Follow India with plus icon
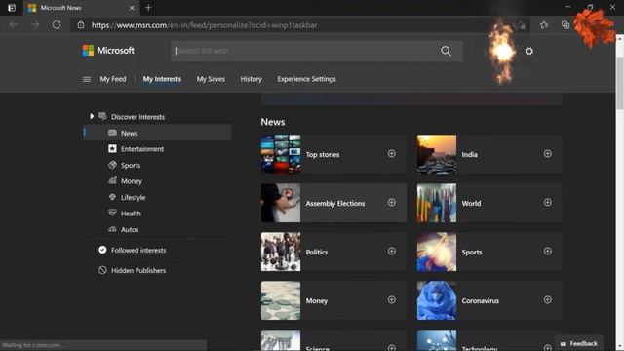 548,154
